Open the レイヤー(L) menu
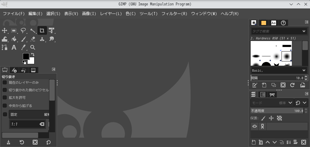 click(111, 14)
